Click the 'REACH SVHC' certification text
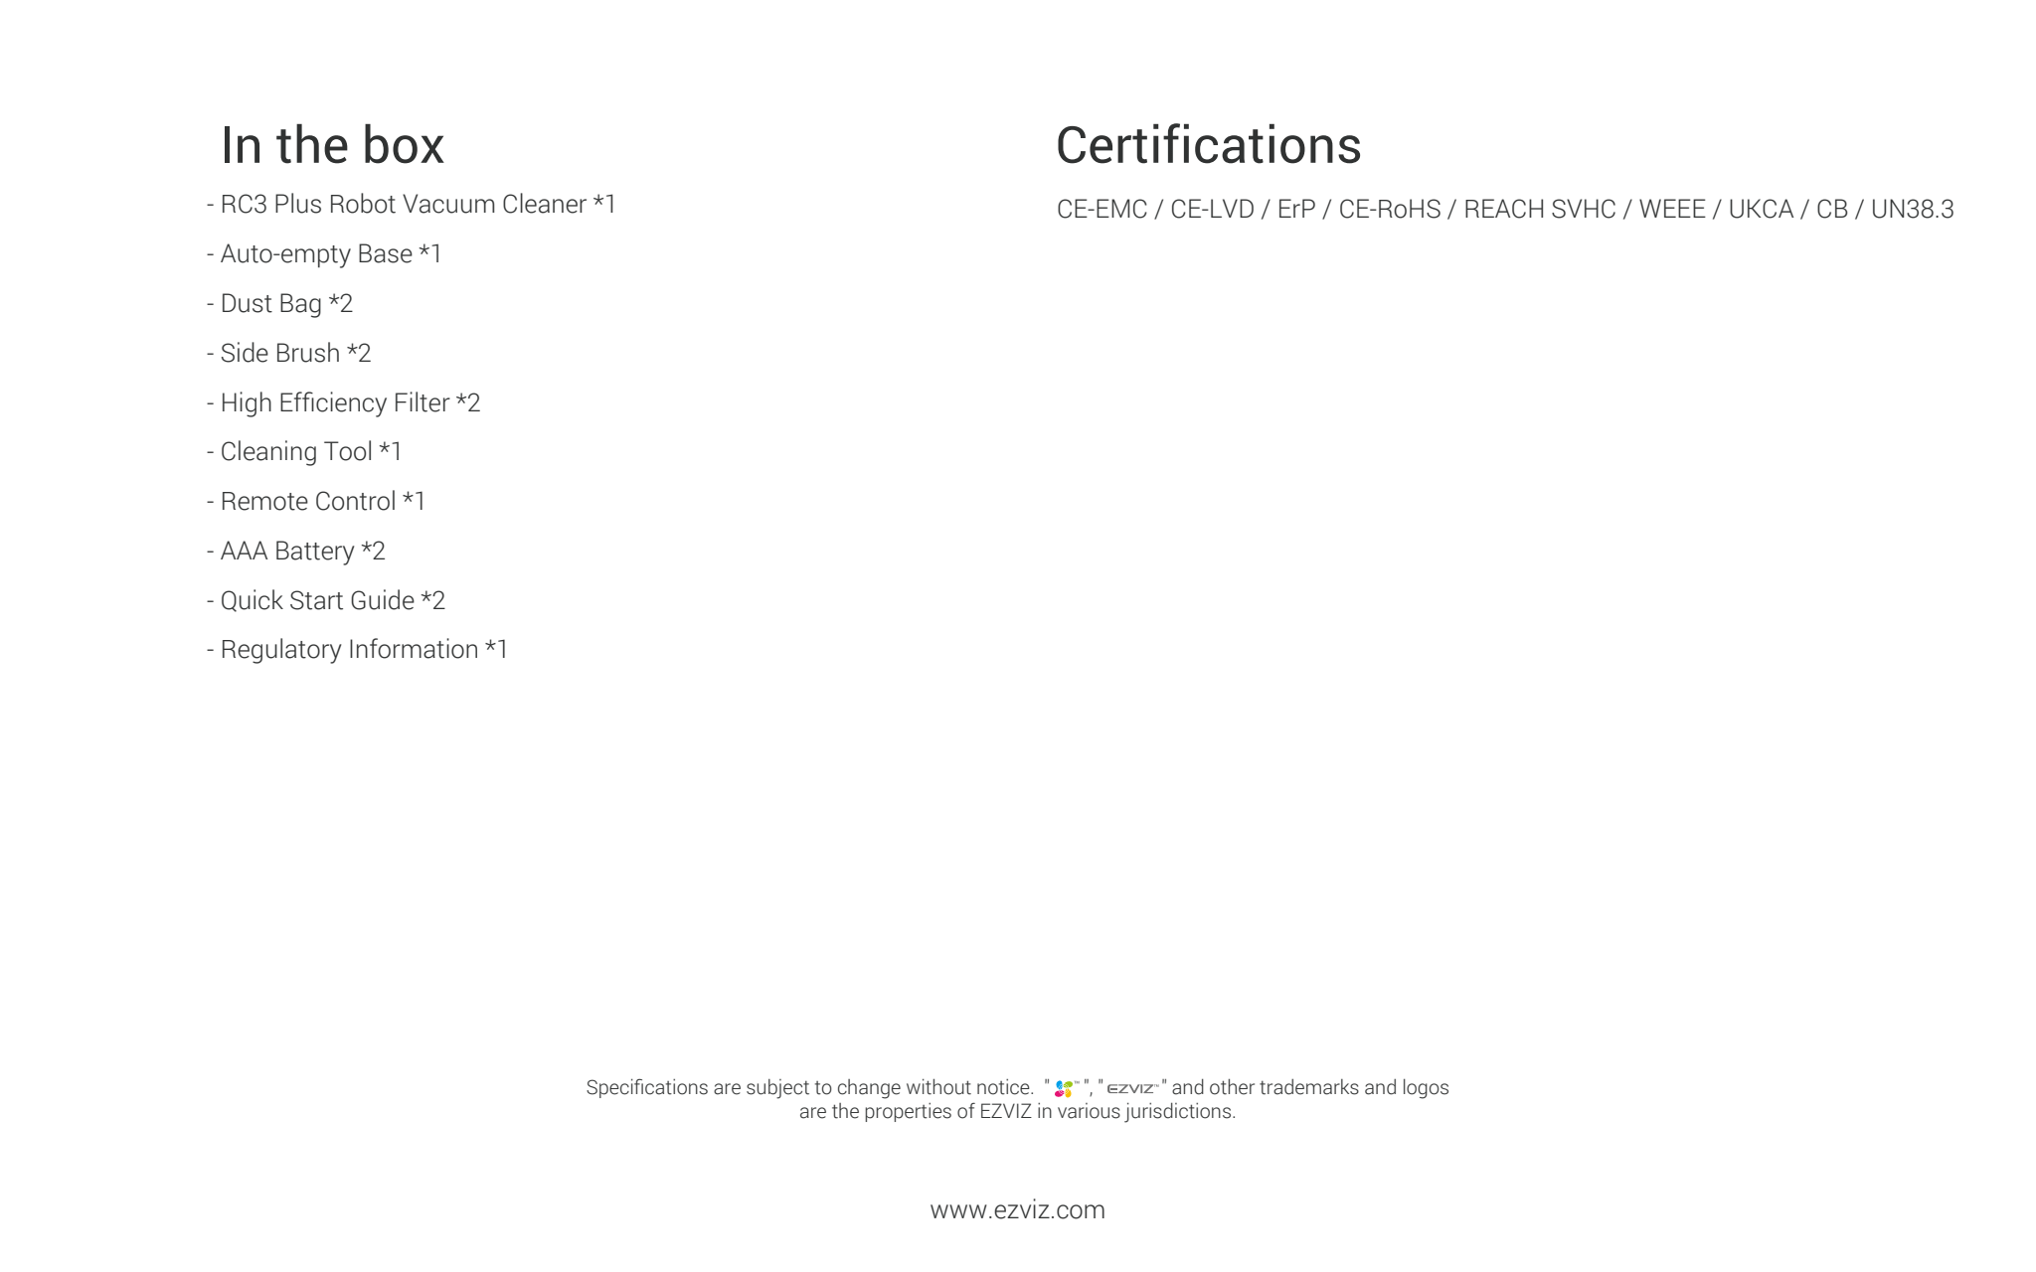2036x1272 pixels. coord(1540,210)
